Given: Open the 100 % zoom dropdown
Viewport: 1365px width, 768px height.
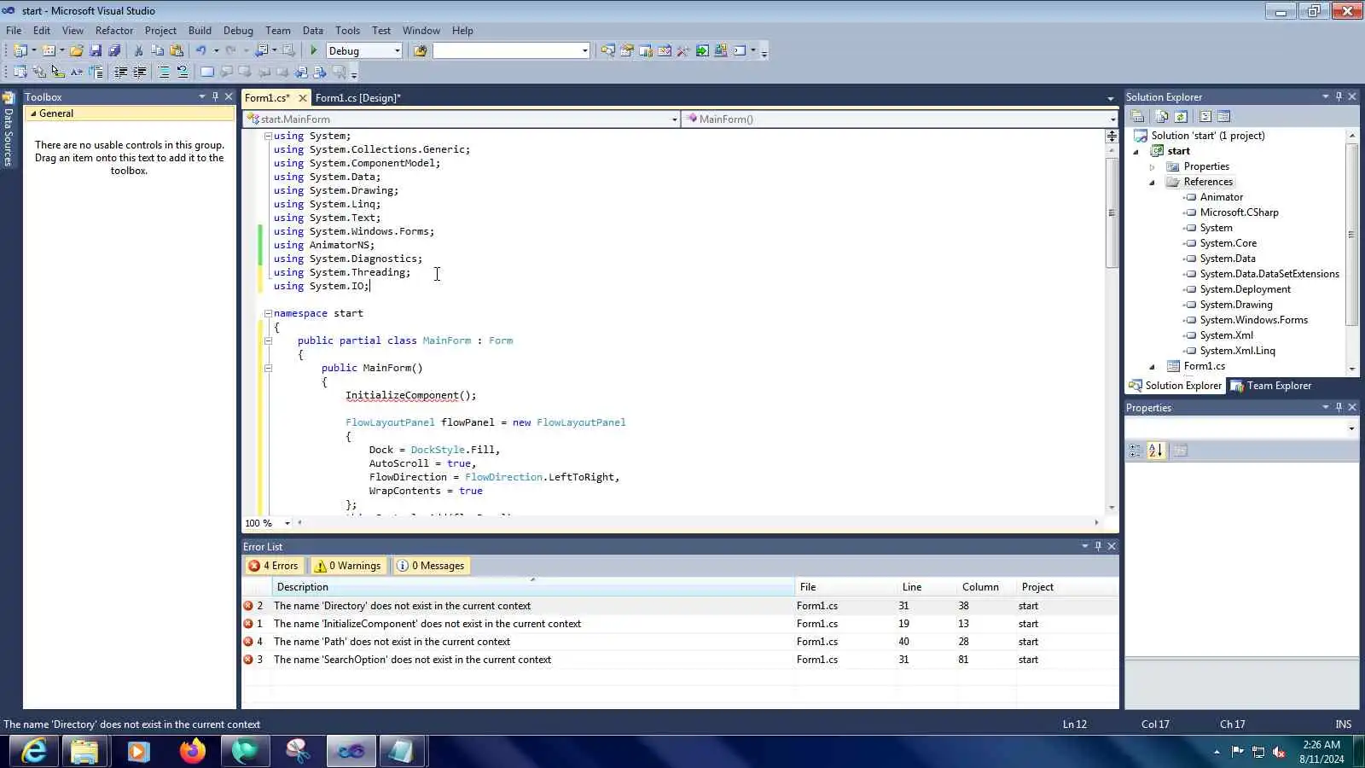Looking at the screenshot, I should pyautogui.click(x=288, y=523).
